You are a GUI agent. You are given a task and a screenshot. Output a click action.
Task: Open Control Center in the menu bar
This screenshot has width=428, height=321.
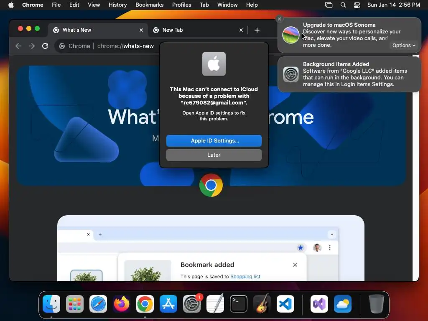point(357,5)
